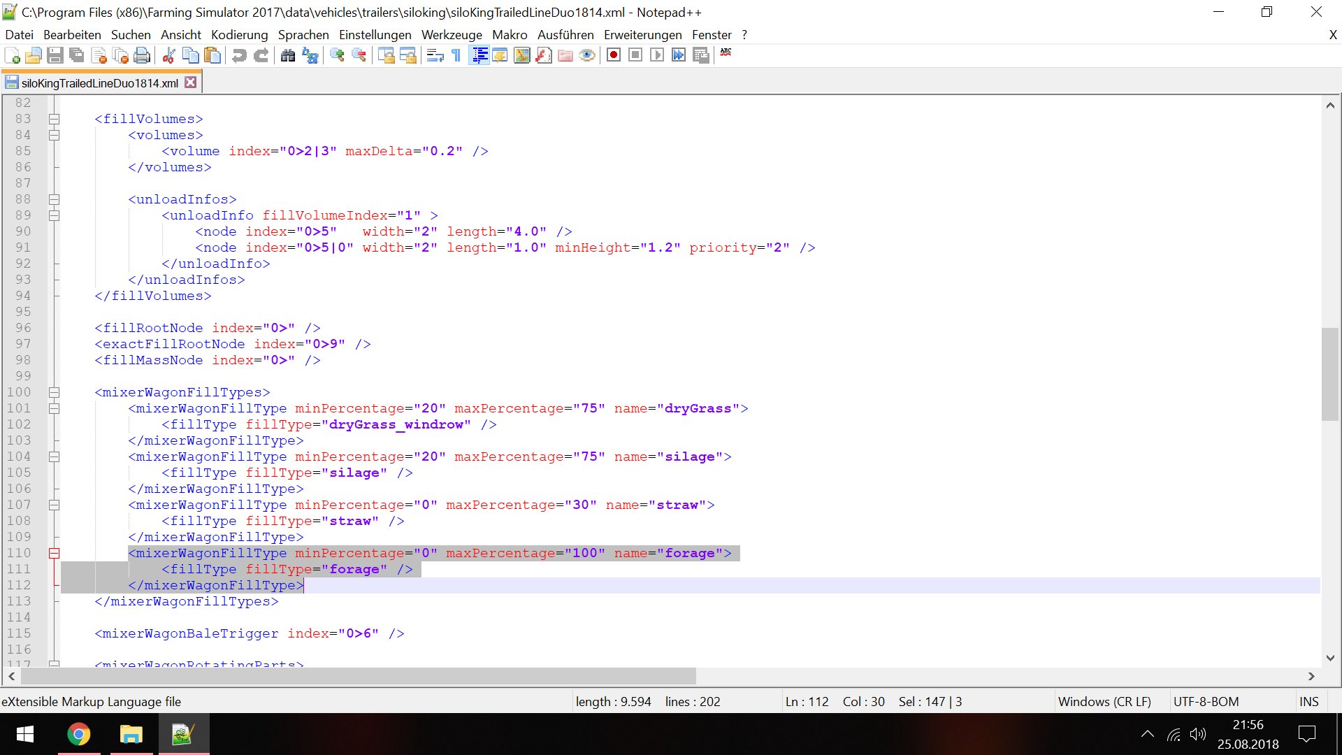Toggle show all characters pilcrow icon

[456, 55]
